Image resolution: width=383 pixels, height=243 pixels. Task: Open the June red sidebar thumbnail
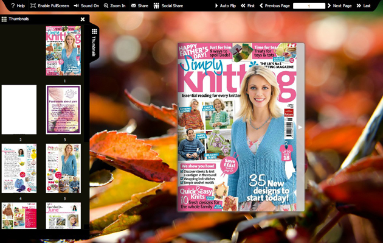pos(19,216)
